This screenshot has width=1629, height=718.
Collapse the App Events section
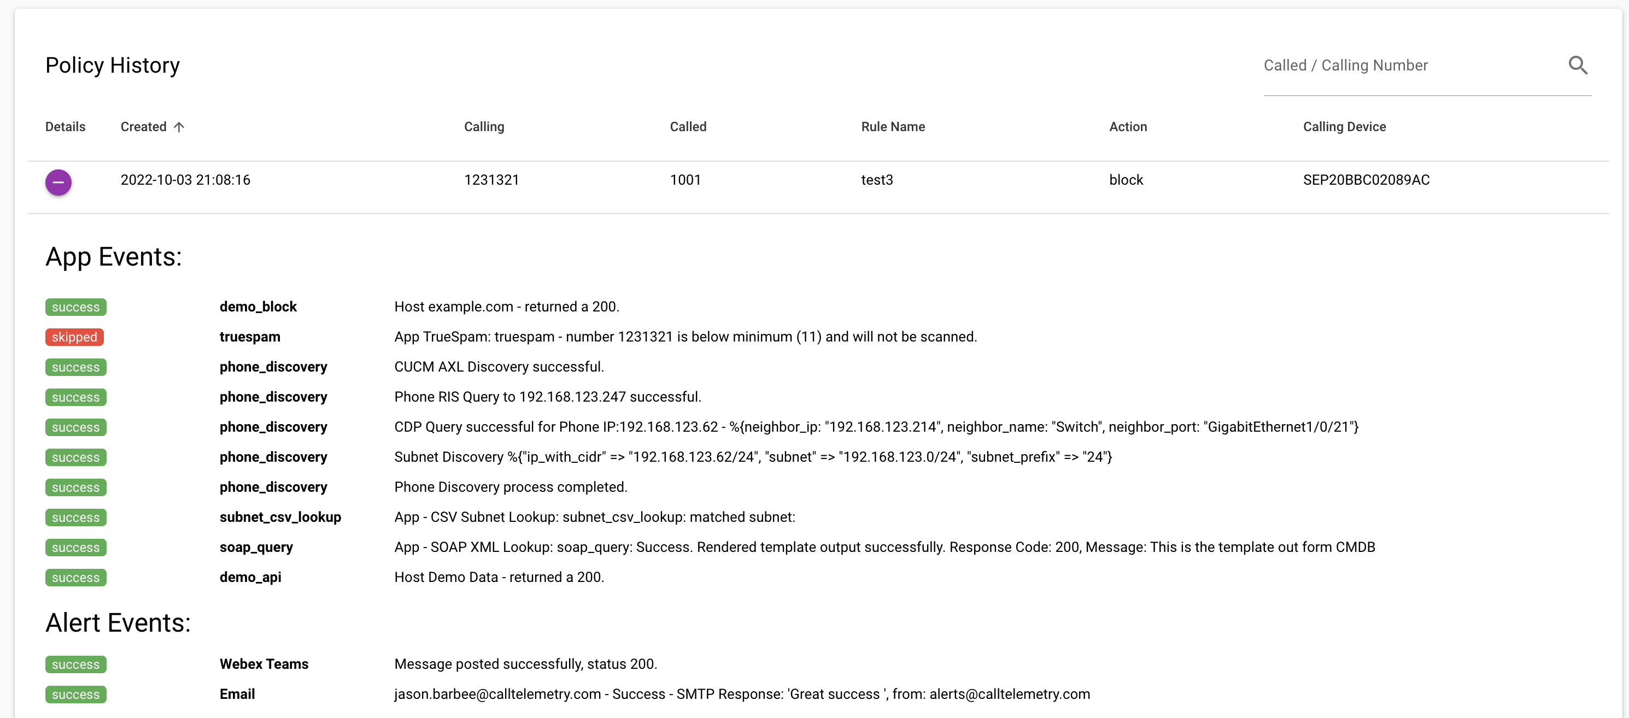(x=114, y=257)
